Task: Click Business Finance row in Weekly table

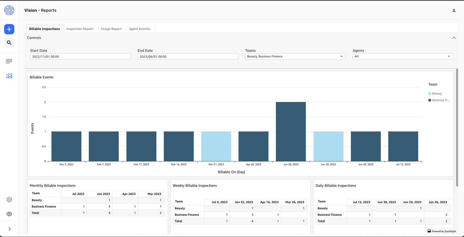Action: tap(240, 215)
